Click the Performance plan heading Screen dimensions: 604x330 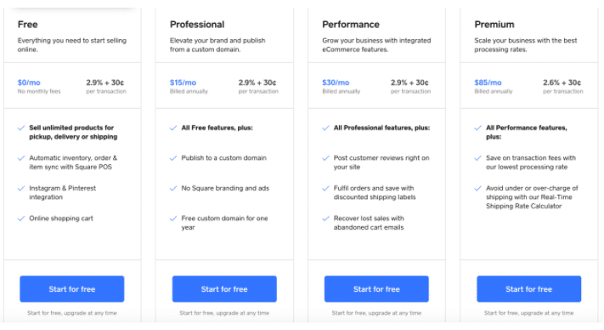[x=351, y=25]
